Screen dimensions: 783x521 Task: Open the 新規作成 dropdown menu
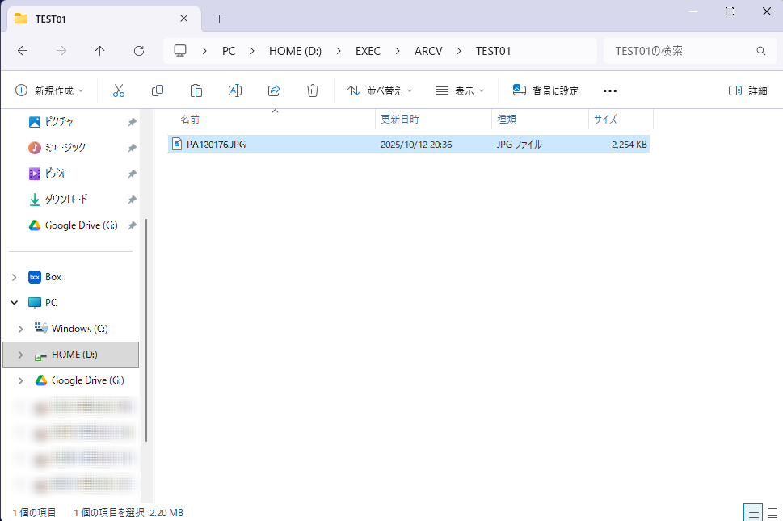pyautogui.click(x=50, y=90)
